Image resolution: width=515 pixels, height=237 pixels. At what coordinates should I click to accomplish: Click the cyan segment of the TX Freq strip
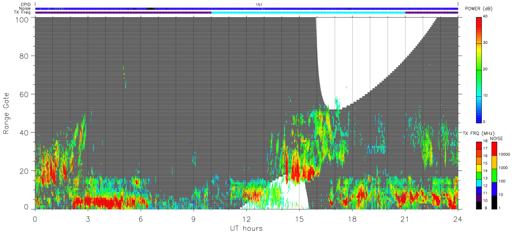(x=308, y=13)
